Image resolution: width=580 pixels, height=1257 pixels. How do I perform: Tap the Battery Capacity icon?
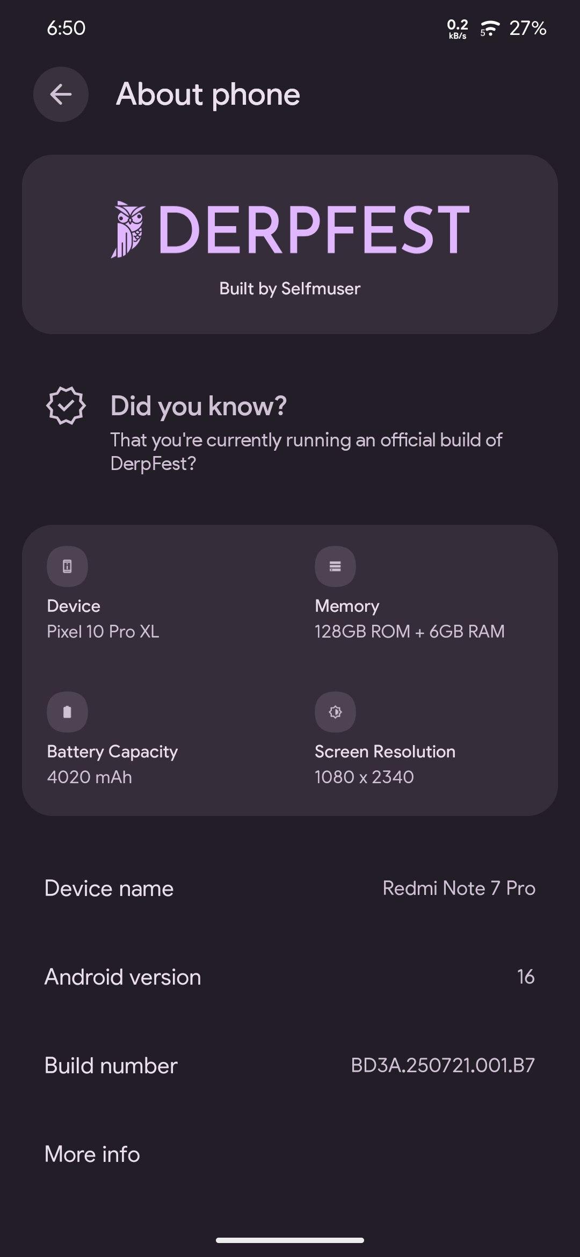point(67,712)
